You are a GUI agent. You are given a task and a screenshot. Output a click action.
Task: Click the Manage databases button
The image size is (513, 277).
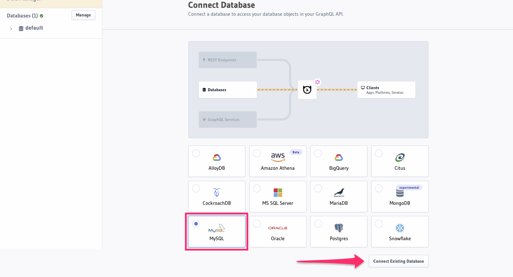click(x=83, y=15)
